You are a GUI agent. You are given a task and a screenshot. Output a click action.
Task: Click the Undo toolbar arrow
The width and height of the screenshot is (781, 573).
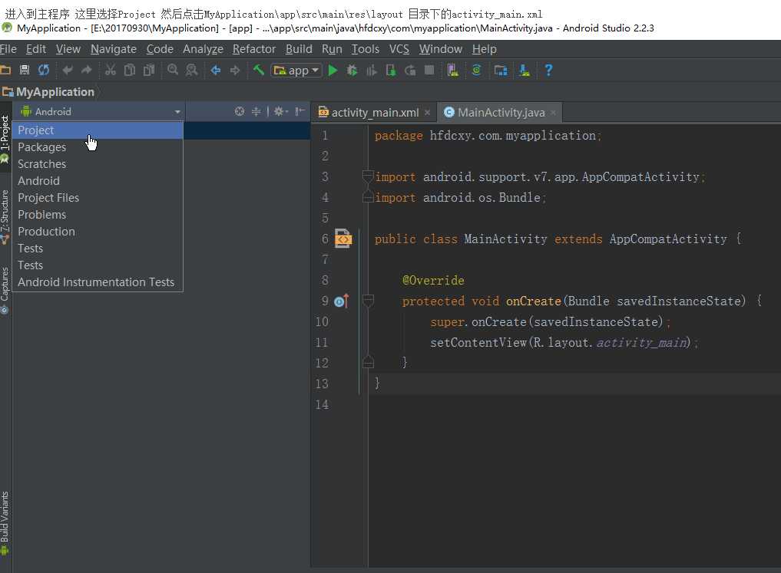coord(68,70)
